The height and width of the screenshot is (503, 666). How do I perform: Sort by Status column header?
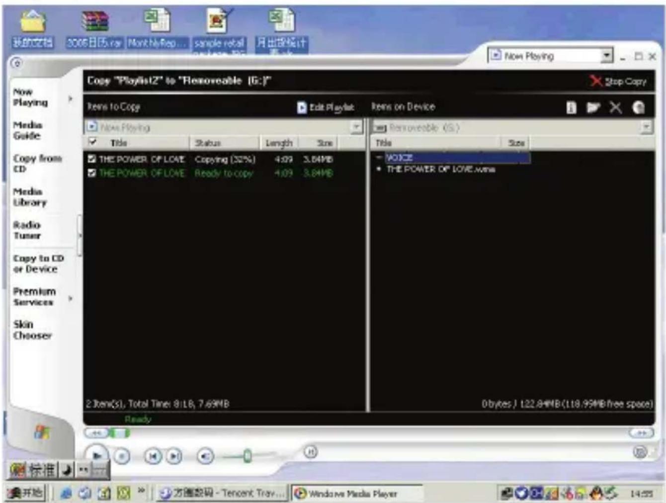point(224,143)
